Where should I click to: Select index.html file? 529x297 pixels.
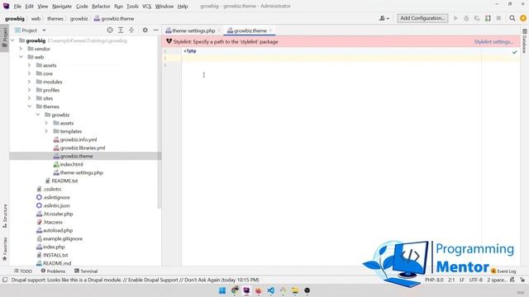68,164
